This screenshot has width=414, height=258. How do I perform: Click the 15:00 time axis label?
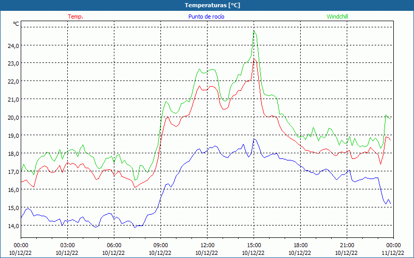[254, 246]
